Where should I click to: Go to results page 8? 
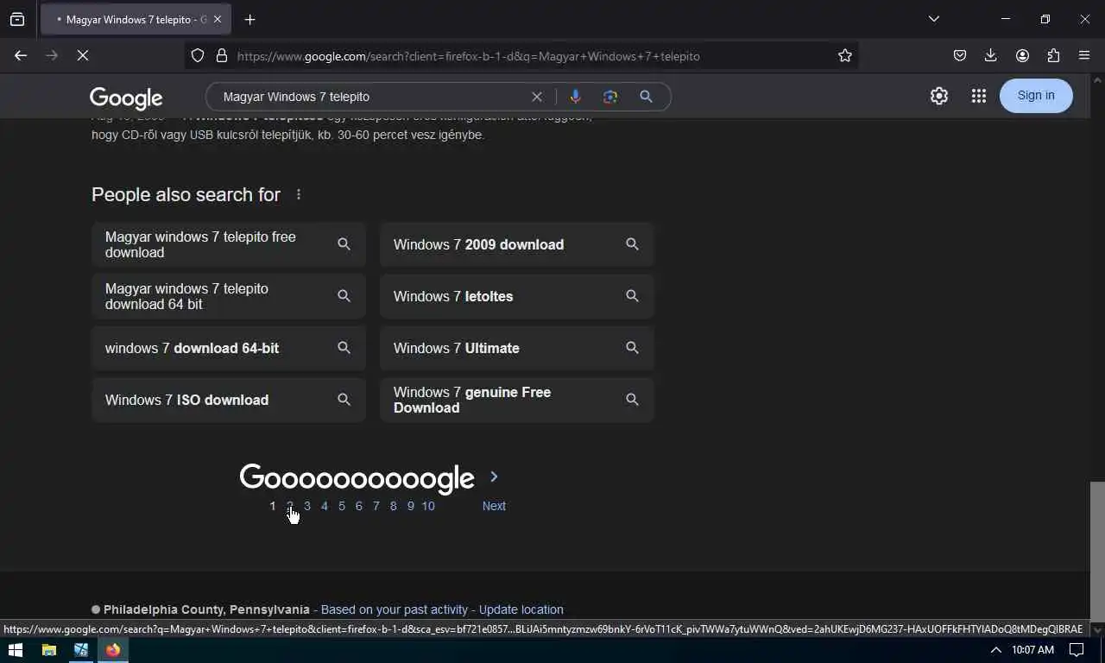click(393, 506)
